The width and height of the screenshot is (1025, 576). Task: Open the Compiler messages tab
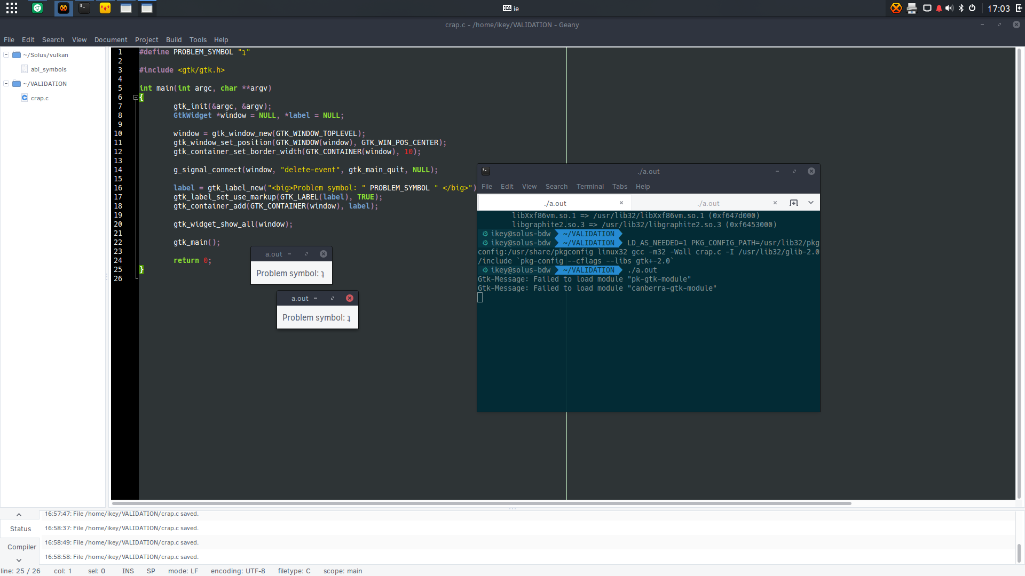(x=22, y=547)
